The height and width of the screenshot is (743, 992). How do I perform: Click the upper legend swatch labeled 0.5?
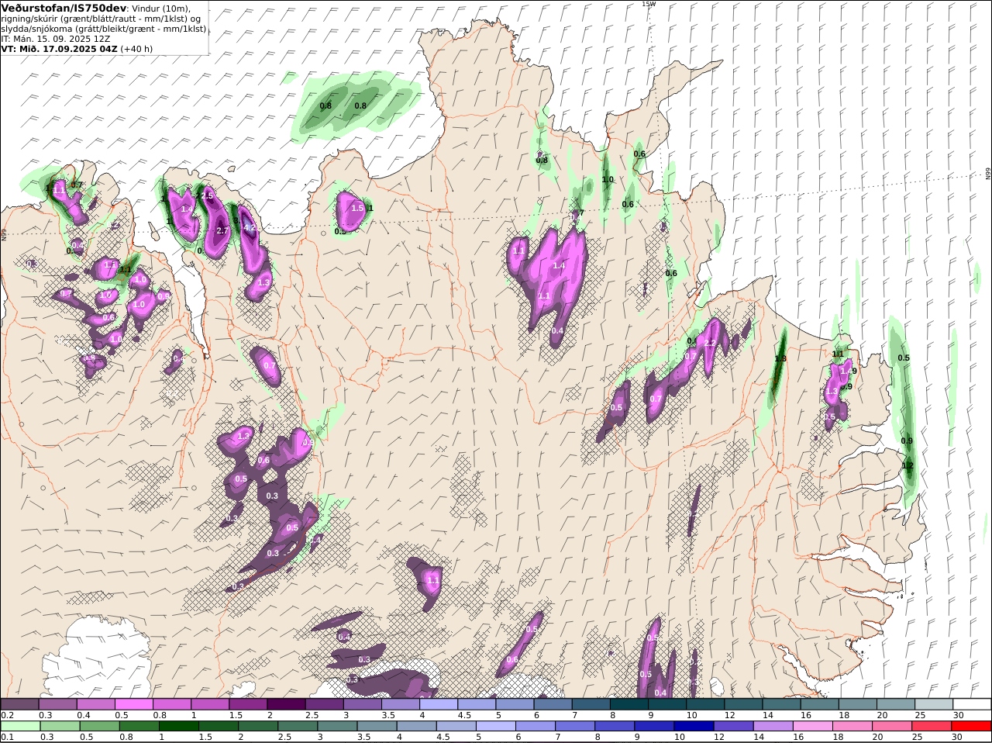pyautogui.click(x=133, y=703)
